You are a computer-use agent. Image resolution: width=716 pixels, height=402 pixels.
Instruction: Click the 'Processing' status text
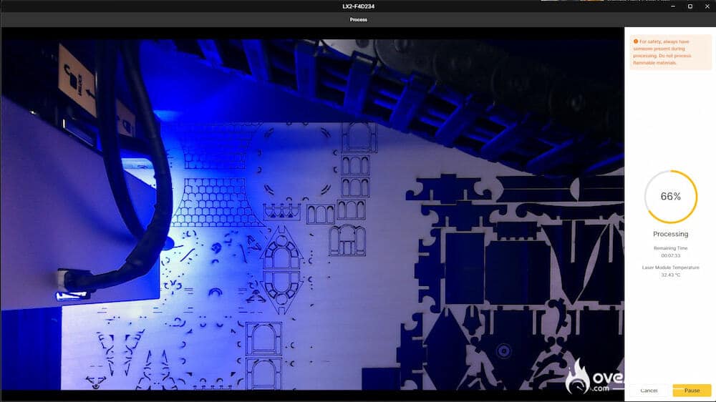point(670,234)
